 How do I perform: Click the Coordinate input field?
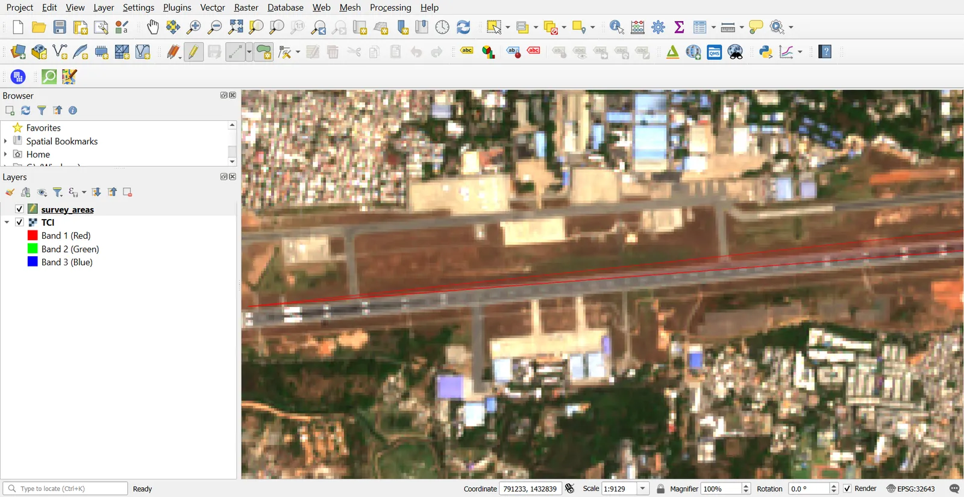tap(530, 489)
